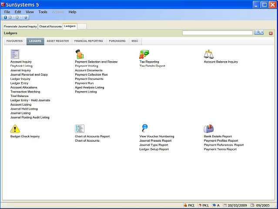278x209 pixels.
Task: Open Payment Collection Run
Action: click(91, 75)
